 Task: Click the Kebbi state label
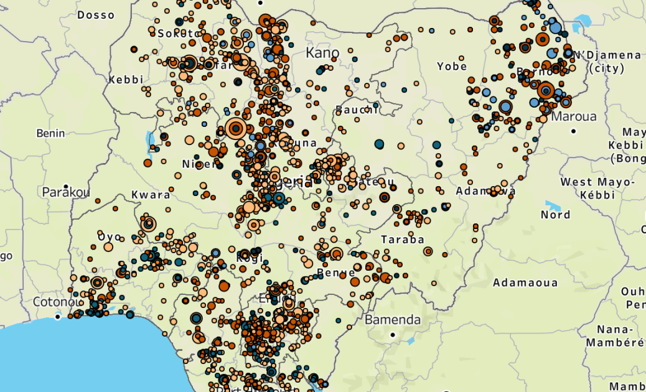pos(126,80)
